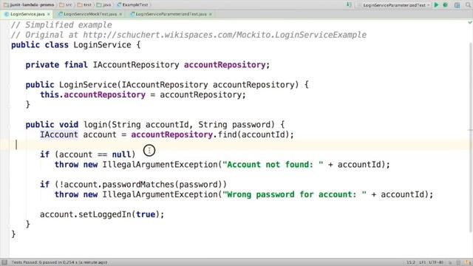Close the LoginServiceParameterizedTest.java tab
Viewport: 473px width, 266px height.
coord(210,14)
